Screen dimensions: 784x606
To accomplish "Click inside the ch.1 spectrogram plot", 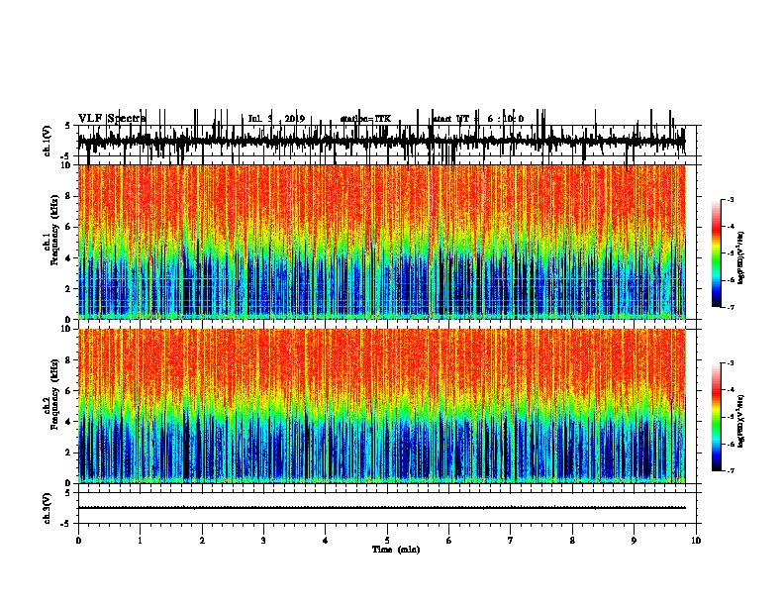I will pyautogui.click(x=381, y=242).
